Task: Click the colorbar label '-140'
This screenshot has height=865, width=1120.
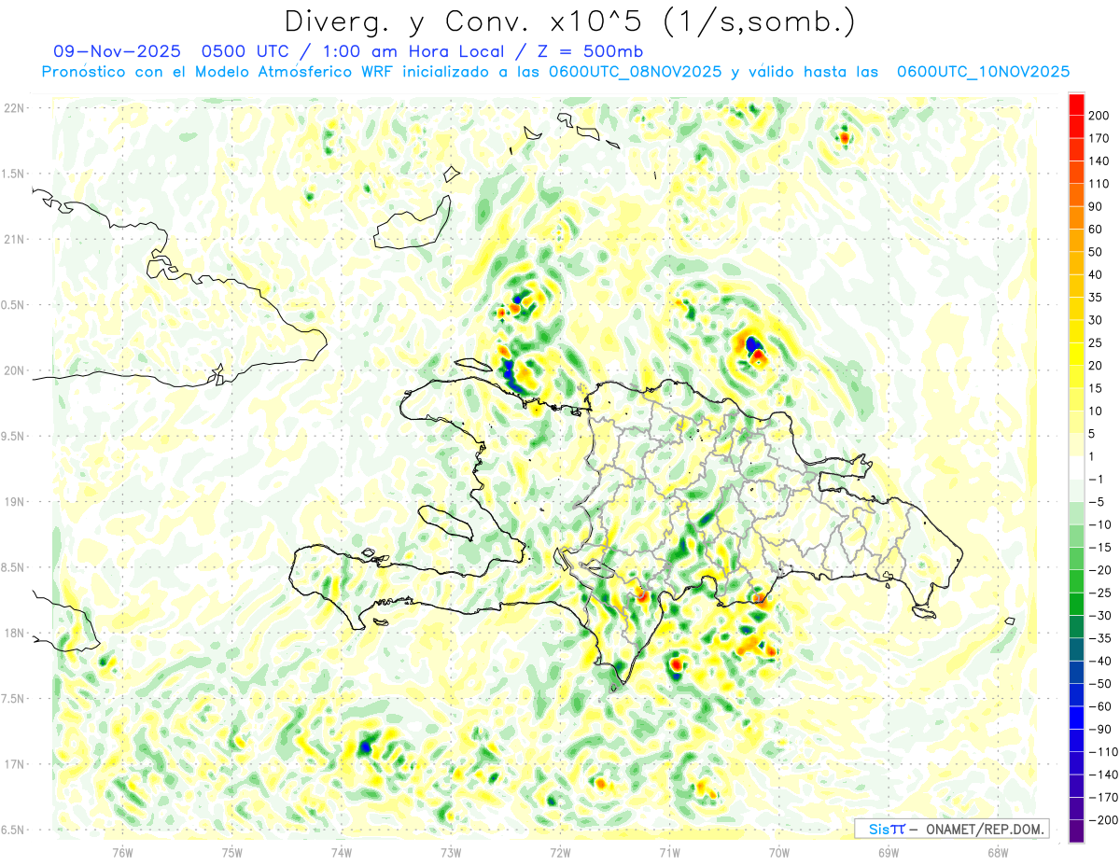Action: point(1101,774)
